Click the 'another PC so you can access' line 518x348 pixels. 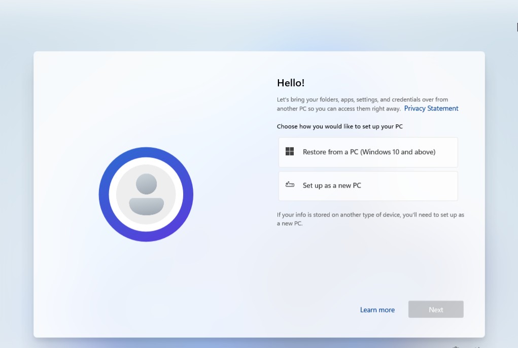click(x=338, y=109)
